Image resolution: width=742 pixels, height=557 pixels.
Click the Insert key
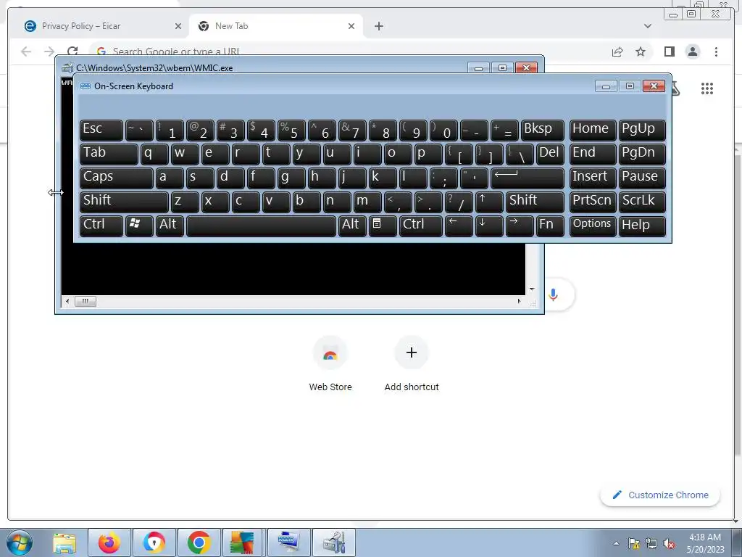point(593,178)
